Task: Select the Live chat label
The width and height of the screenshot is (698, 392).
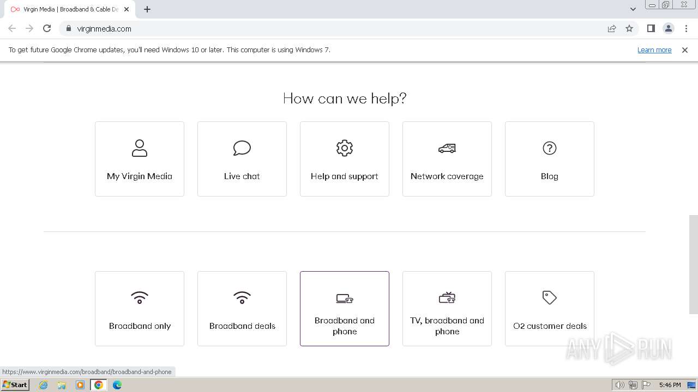Action: tap(242, 176)
